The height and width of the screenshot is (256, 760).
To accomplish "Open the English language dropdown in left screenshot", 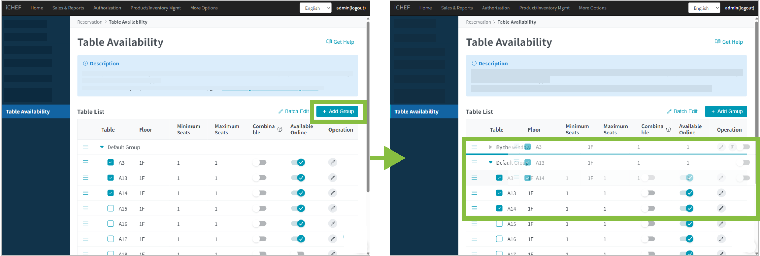I will [x=315, y=8].
